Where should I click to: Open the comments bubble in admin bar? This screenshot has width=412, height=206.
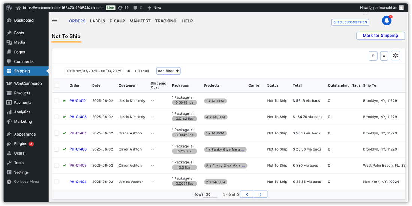tap(138, 8)
